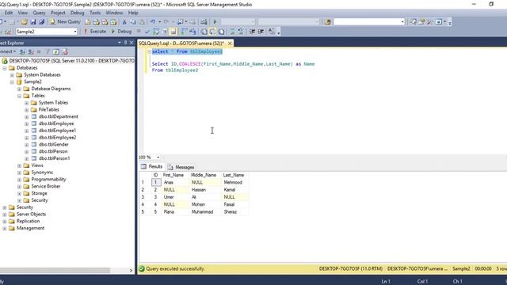The height and width of the screenshot is (285, 507).
Task: Expand the Server Objects node
Action: point(5,215)
